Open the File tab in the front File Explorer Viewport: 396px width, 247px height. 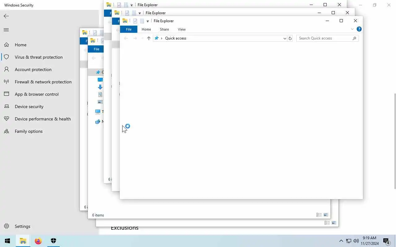coord(129,29)
